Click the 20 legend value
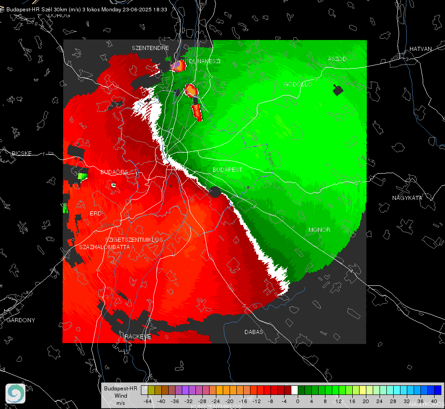 coord(365,401)
